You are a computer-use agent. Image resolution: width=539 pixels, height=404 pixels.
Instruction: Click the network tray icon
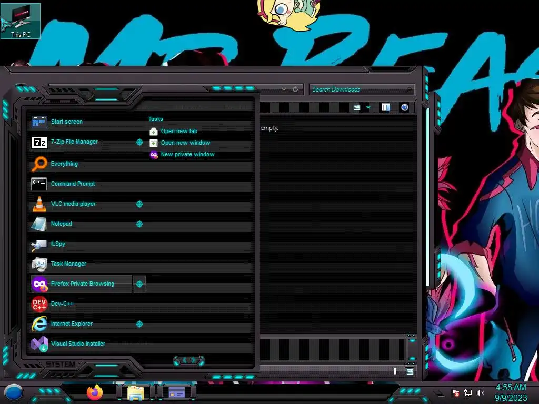click(468, 392)
